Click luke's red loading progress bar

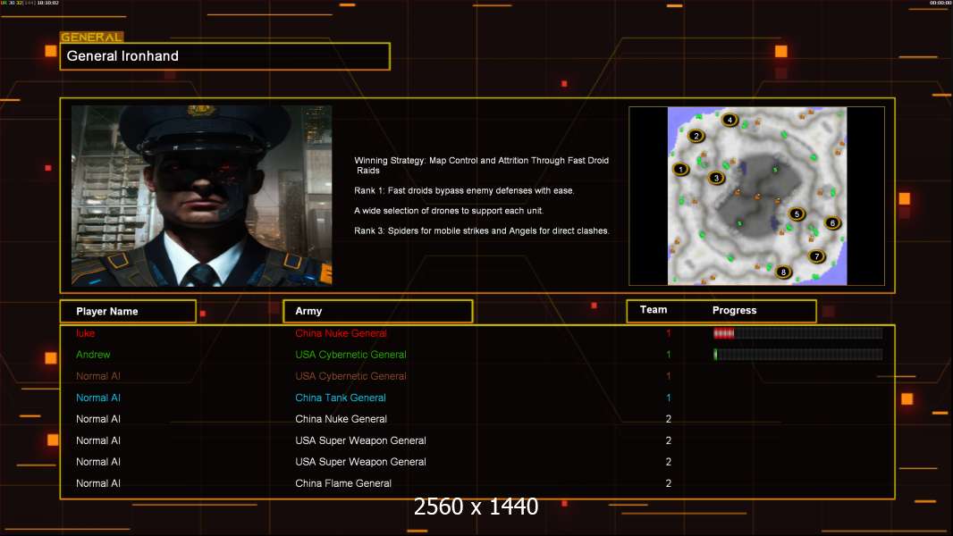tap(797, 333)
